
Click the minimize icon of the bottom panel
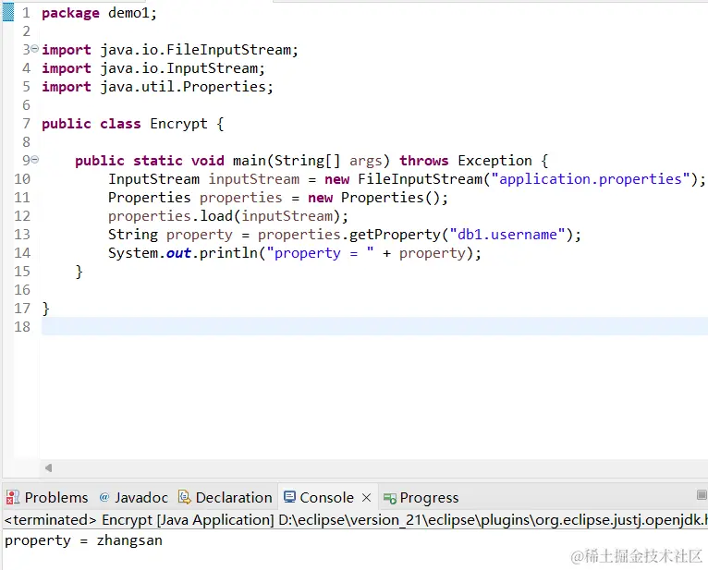click(x=702, y=495)
